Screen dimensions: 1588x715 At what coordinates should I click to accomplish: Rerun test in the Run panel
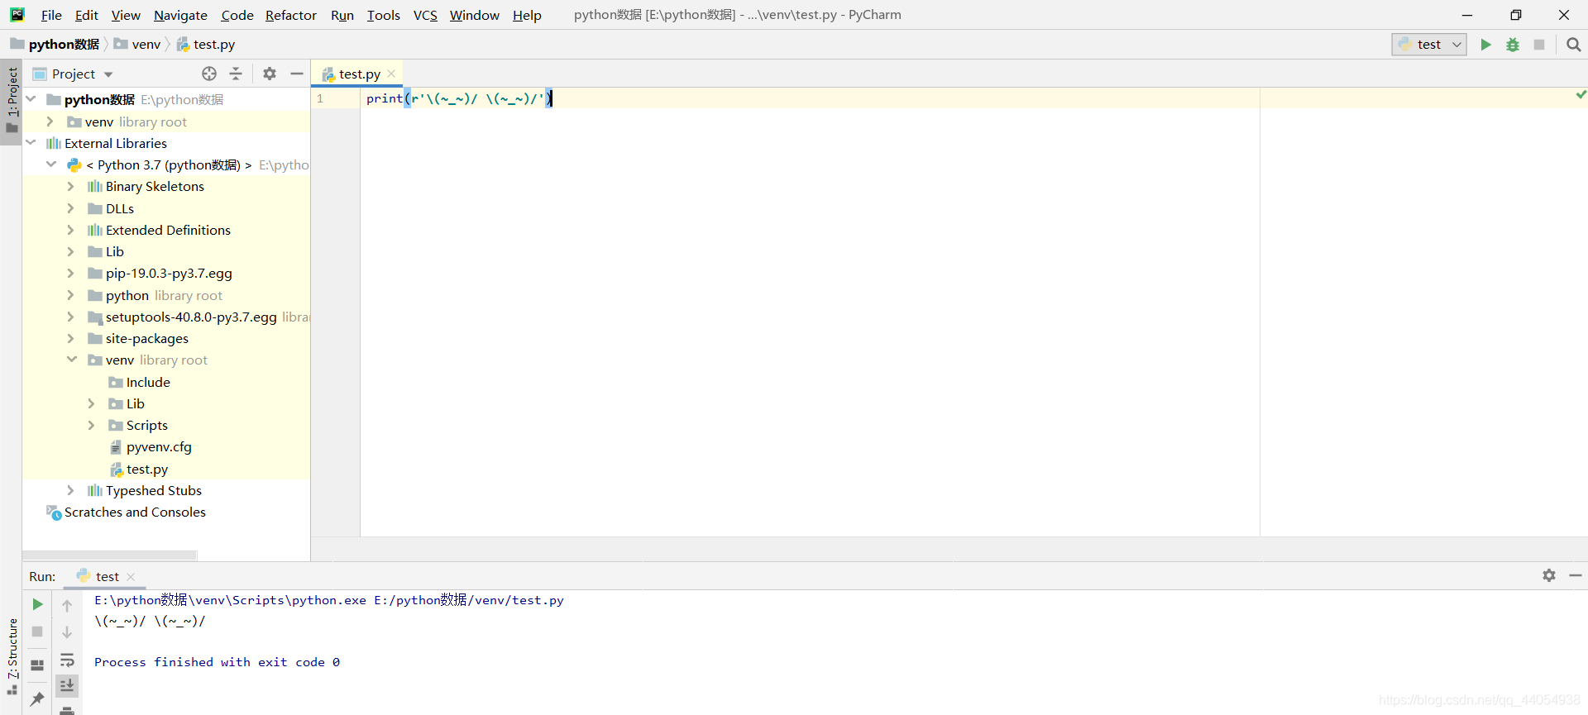[x=37, y=604]
